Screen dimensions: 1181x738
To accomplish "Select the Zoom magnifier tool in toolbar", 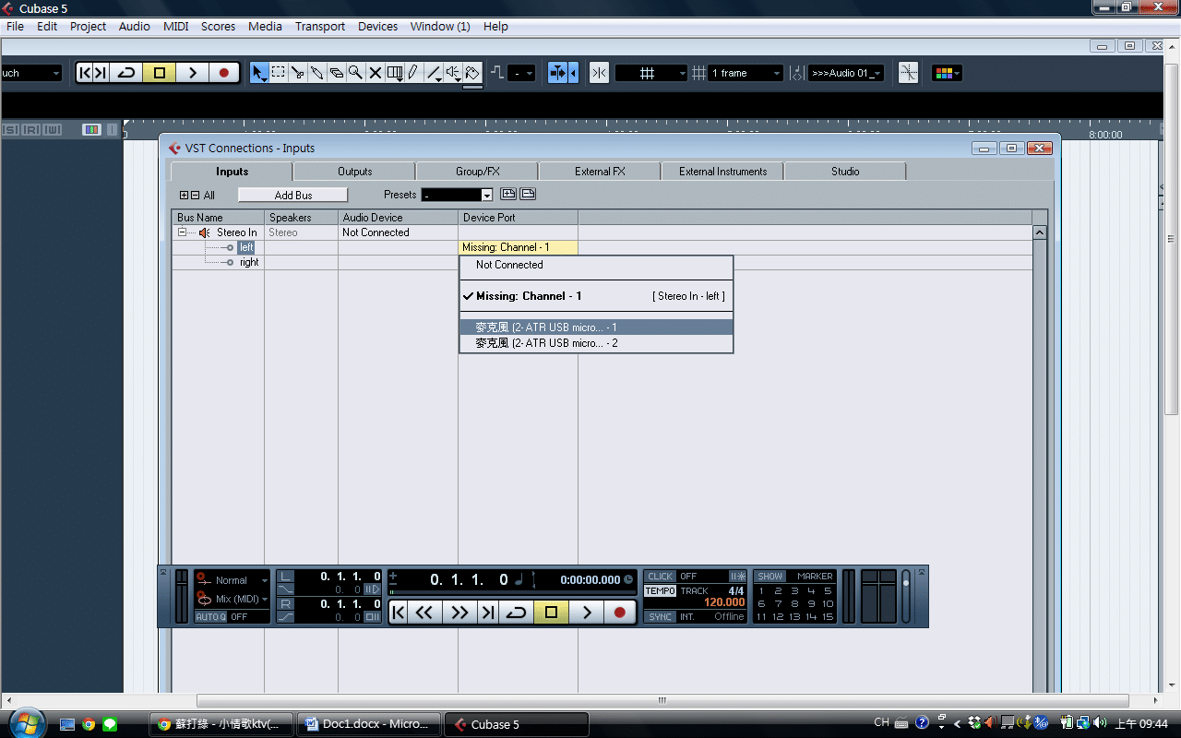I will click(x=355, y=73).
